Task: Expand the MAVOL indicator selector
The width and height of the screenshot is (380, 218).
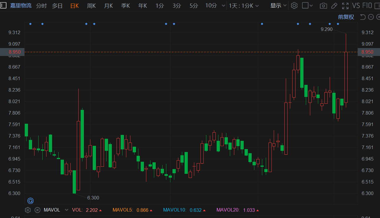Action: pyautogui.click(x=67, y=210)
